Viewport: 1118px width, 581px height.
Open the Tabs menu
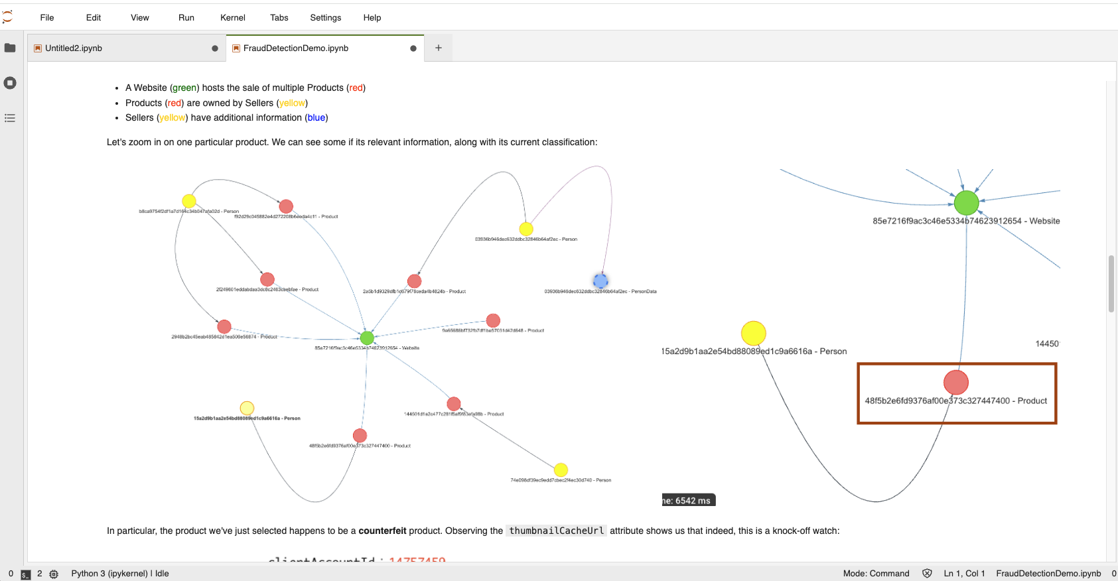click(279, 18)
